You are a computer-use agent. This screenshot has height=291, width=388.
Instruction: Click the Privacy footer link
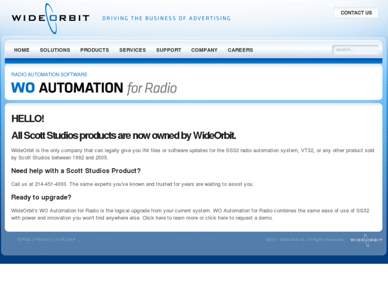[x=44, y=240]
